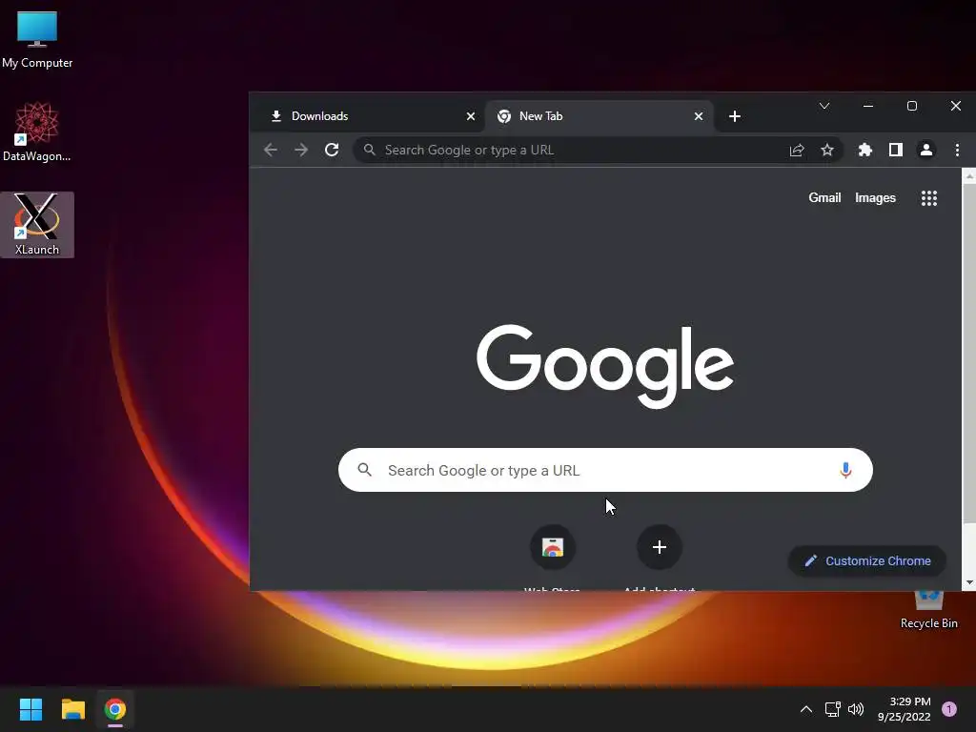Click the Google search box on the page
This screenshot has height=732, width=976.
tap(605, 470)
